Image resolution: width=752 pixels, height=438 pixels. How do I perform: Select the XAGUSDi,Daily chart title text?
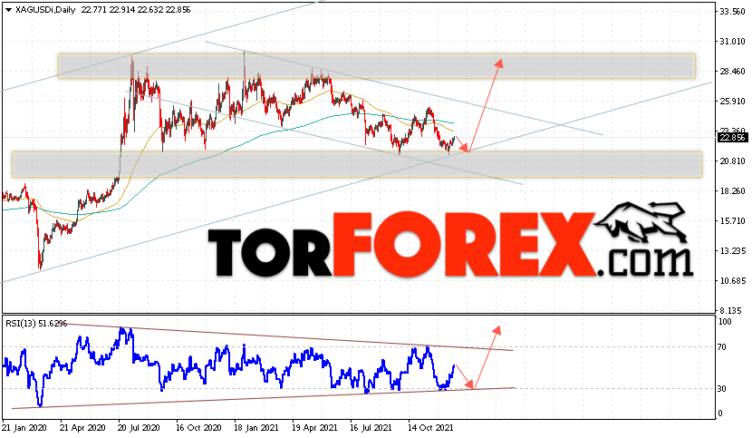coord(45,10)
